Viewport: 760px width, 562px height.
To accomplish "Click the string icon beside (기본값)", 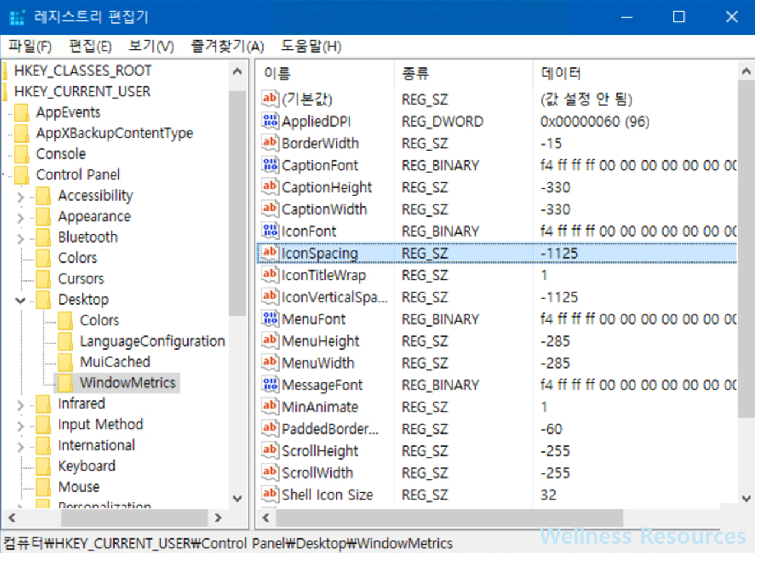I will coord(269,99).
